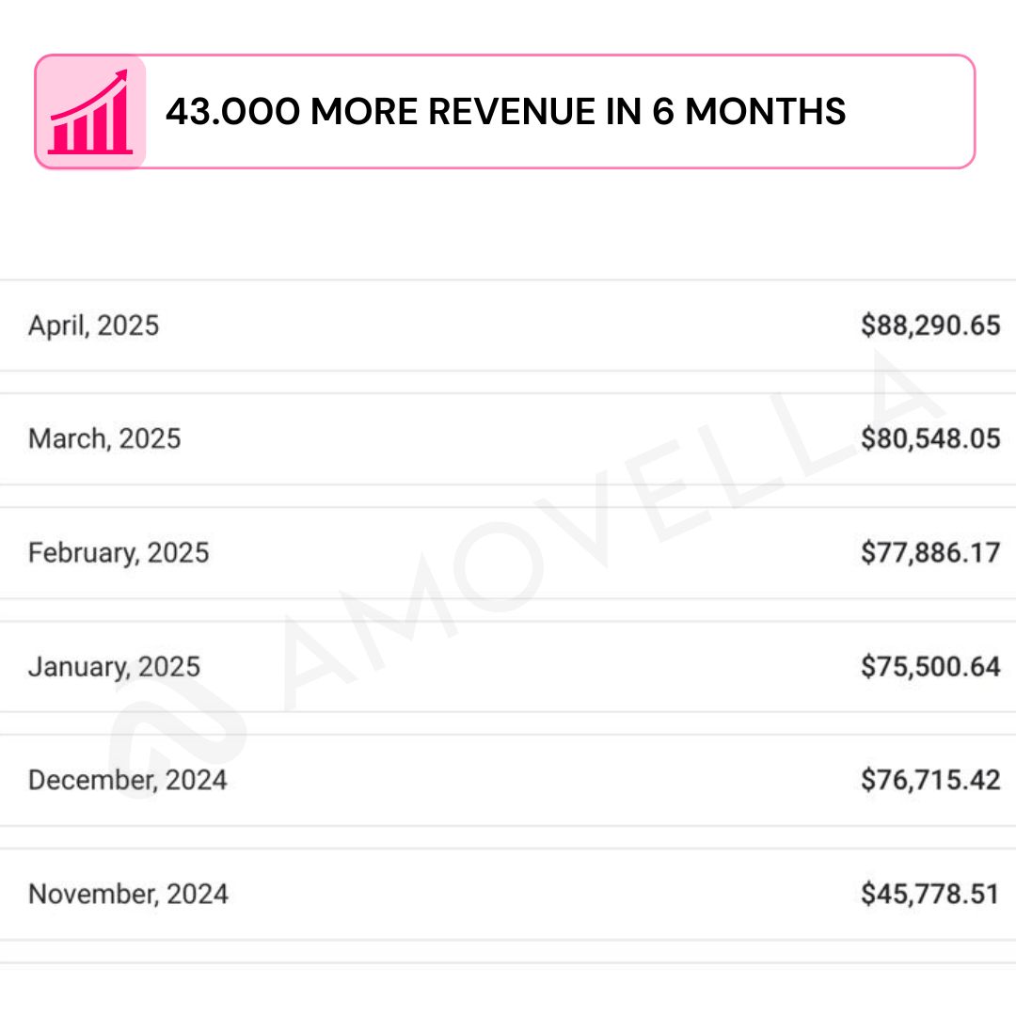Image resolution: width=1016 pixels, height=1016 pixels.
Task: Select the $77,886.17 revenue figure
Action: click(x=930, y=552)
